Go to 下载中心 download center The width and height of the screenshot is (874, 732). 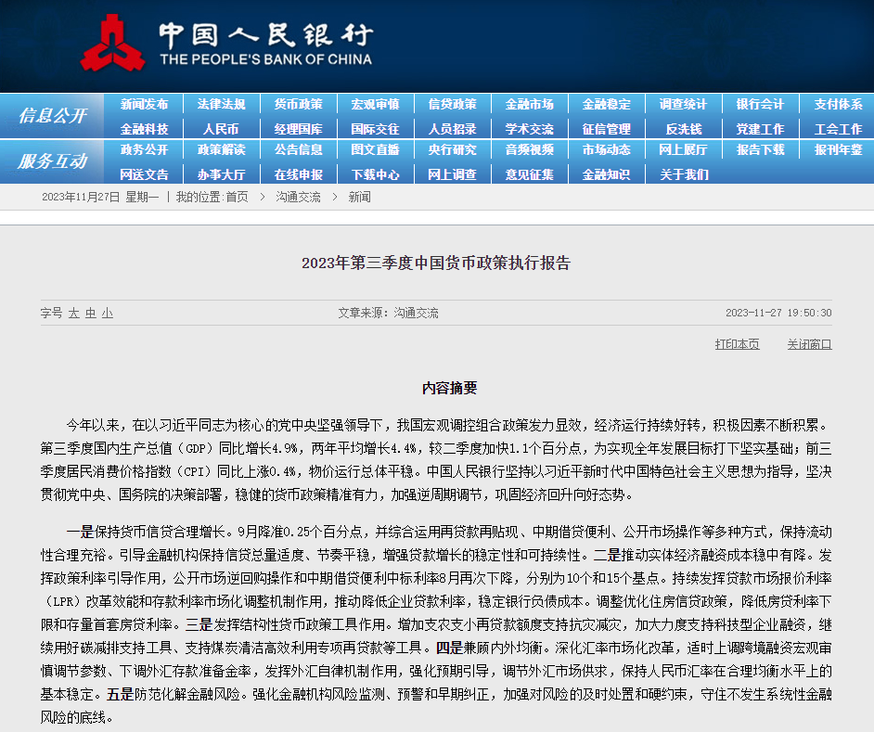click(x=375, y=174)
